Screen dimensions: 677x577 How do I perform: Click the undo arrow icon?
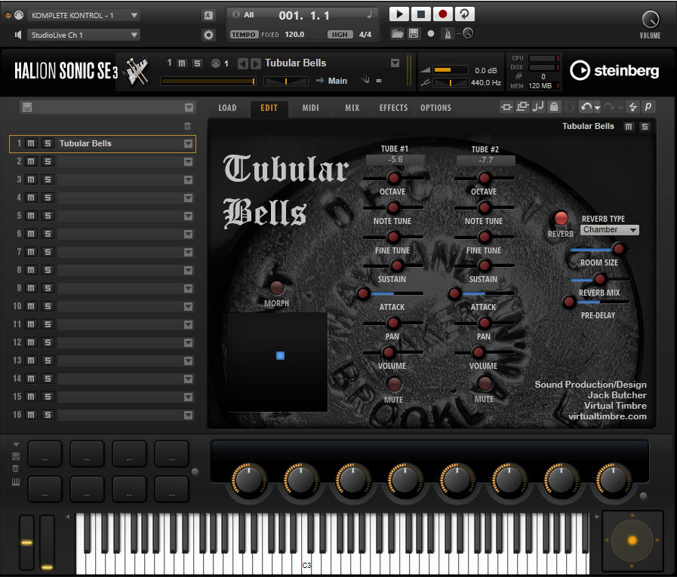(x=586, y=106)
